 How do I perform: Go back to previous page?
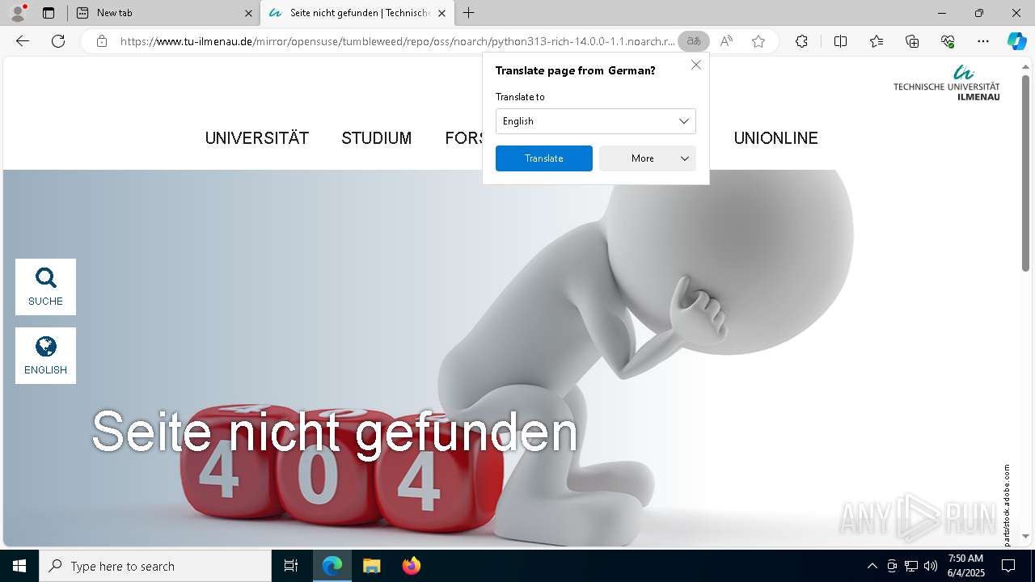(23, 41)
